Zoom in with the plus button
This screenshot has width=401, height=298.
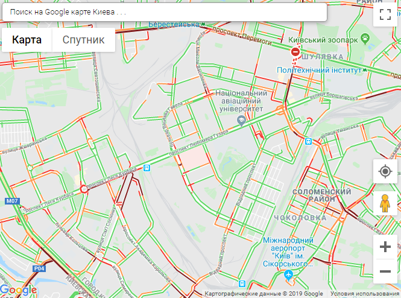[385, 247]
